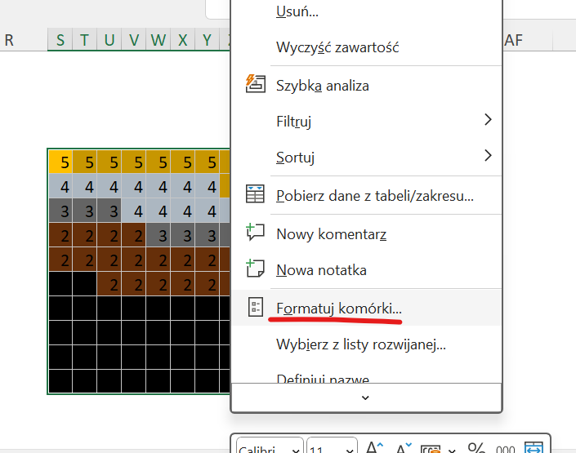Increase font size in mini toolbar
This screenshot has width=576, height=453.
(x=374, y=447)
